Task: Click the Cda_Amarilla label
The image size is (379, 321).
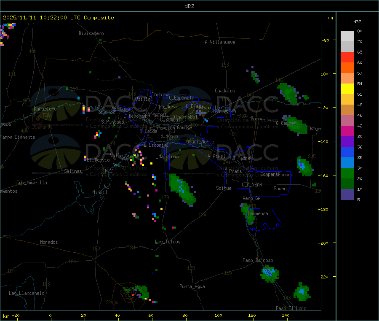Action: [32, 183]
